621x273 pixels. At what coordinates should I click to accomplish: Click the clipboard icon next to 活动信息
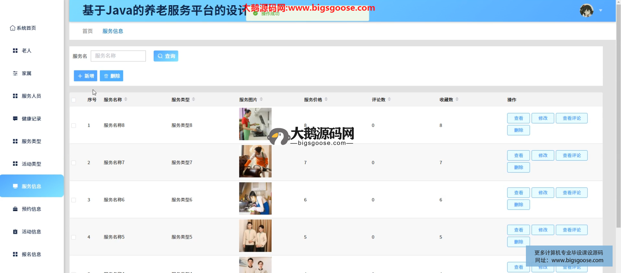[15, 232]
